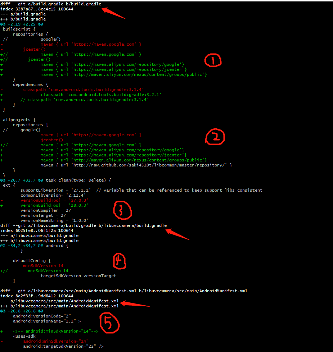Click the '+++ b/libuvccamera/build.gradle' line
The image size is (333, 352).
point(40,241)
